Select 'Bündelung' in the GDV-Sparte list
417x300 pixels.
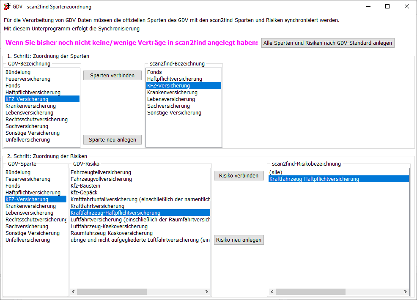(x=36, y=172)
